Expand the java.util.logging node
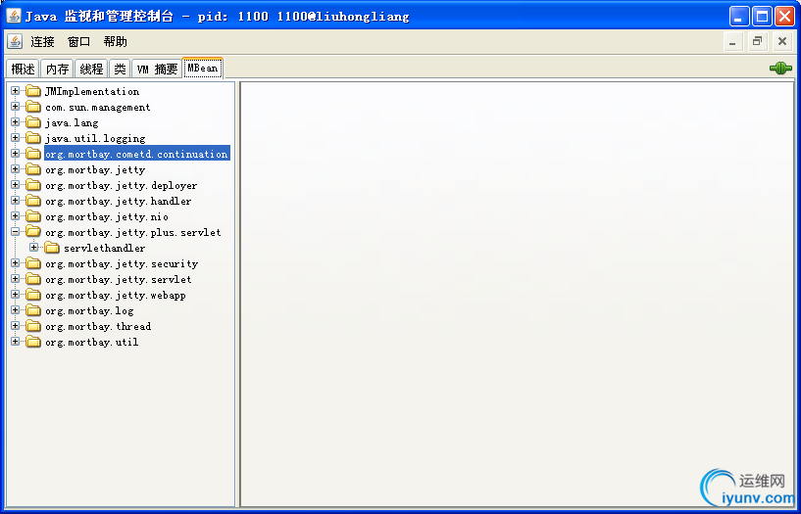The width and height of the screenshot is (801, 514). (16, 138)
